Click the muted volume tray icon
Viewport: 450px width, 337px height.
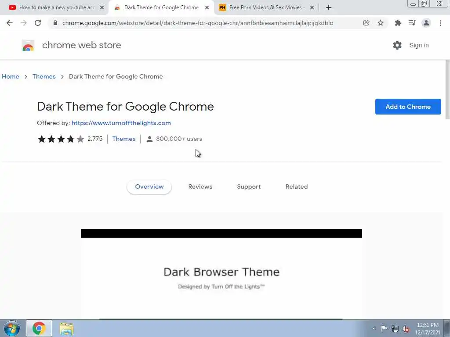coord(406,329)
